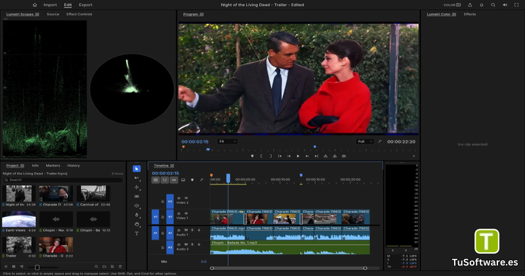Screen dimensions: 525x276
Task: Click New Bin folder icon in Project panel
Action: 104,267
